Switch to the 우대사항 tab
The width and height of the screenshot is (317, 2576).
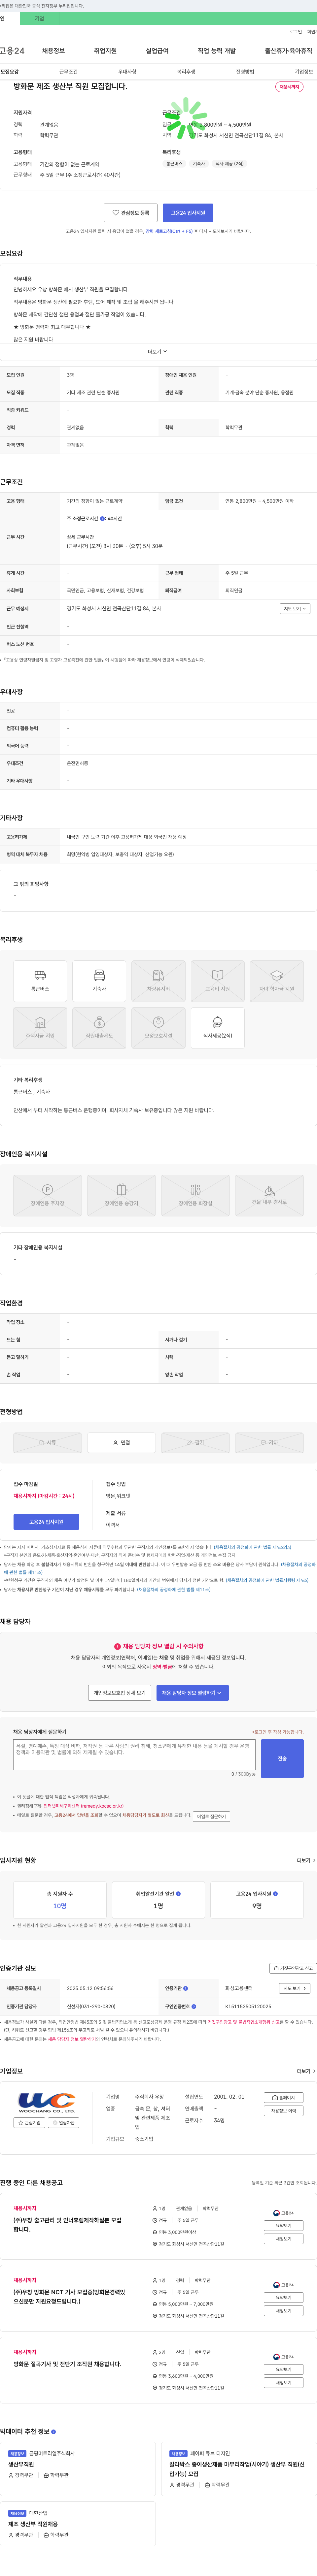(127, 72)
